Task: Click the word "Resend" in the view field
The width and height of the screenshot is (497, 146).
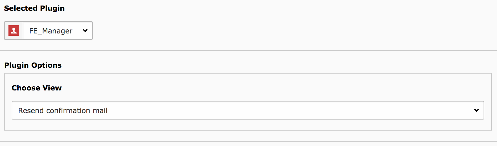Action: [31, 111]
